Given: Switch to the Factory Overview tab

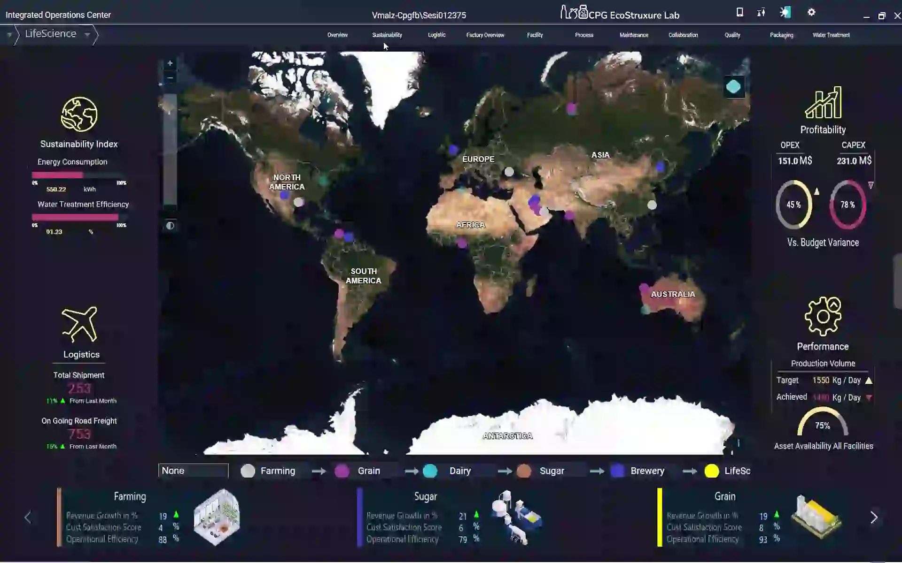Looking at the screenshot, I should (485, 35).
